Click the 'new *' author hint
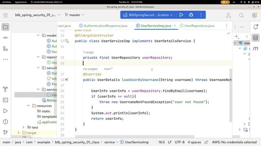The image size is (261, 146). tap(108, 69)
